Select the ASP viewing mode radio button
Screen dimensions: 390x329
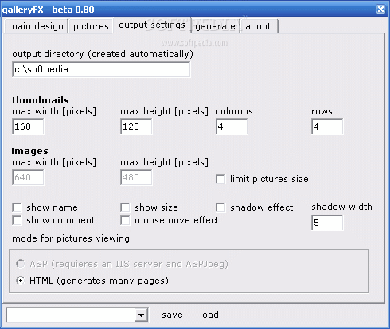21,264
